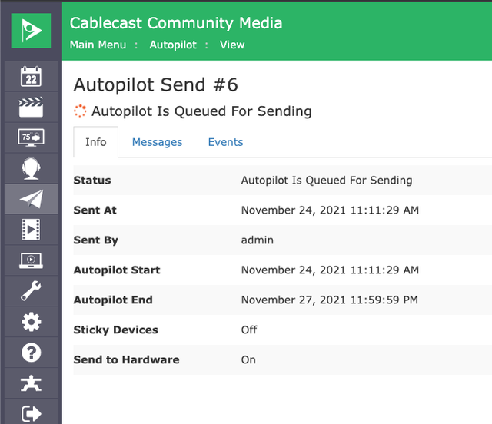Click the View breadcrumb link
Viewport: 492px width, 424px height.
point(232,45)
